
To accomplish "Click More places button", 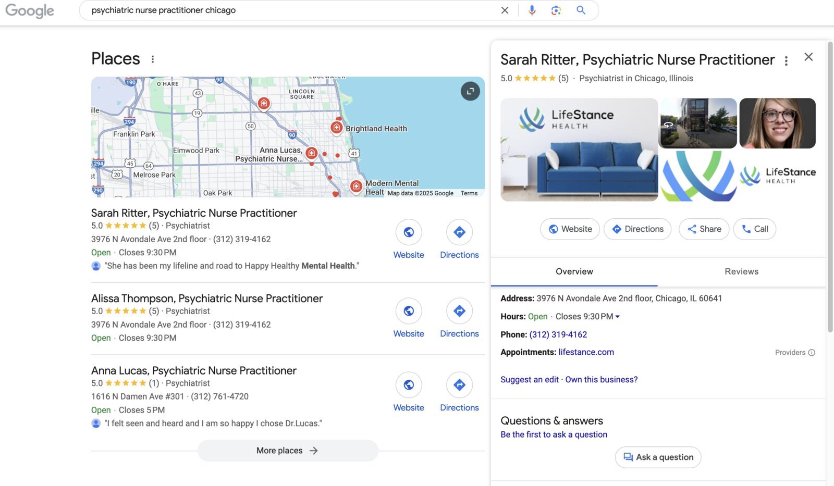I will (287, 451).
